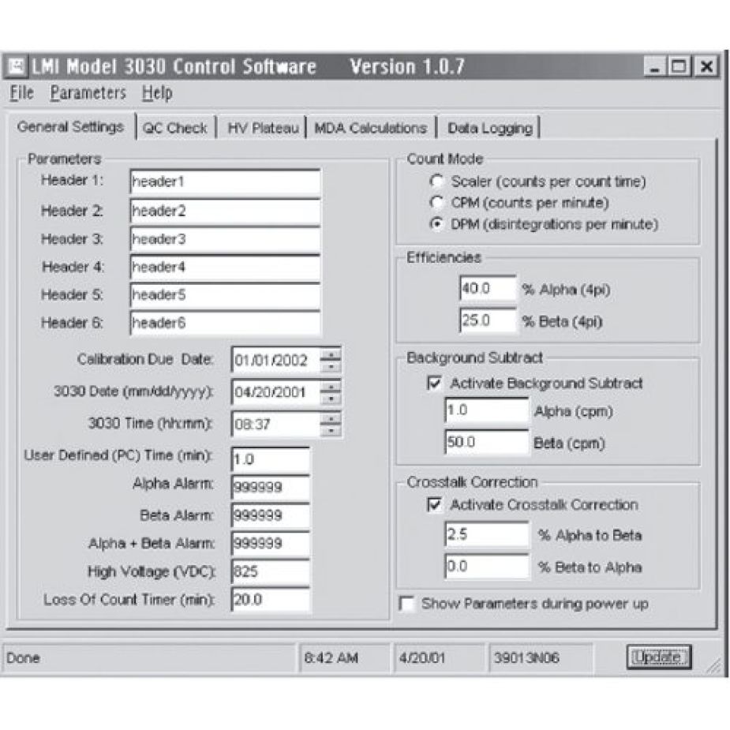Image resolution: width=730 pixels, height=730 pixels.
Task: Open the MDA Calculations tab
Action: [370, 128]
